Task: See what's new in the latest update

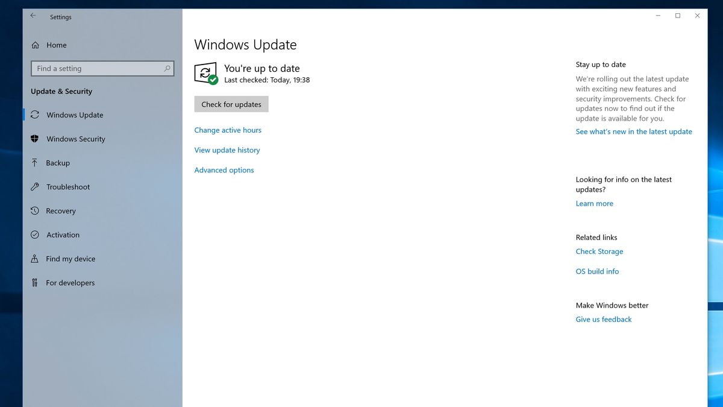Action: (x=633, y=131)
